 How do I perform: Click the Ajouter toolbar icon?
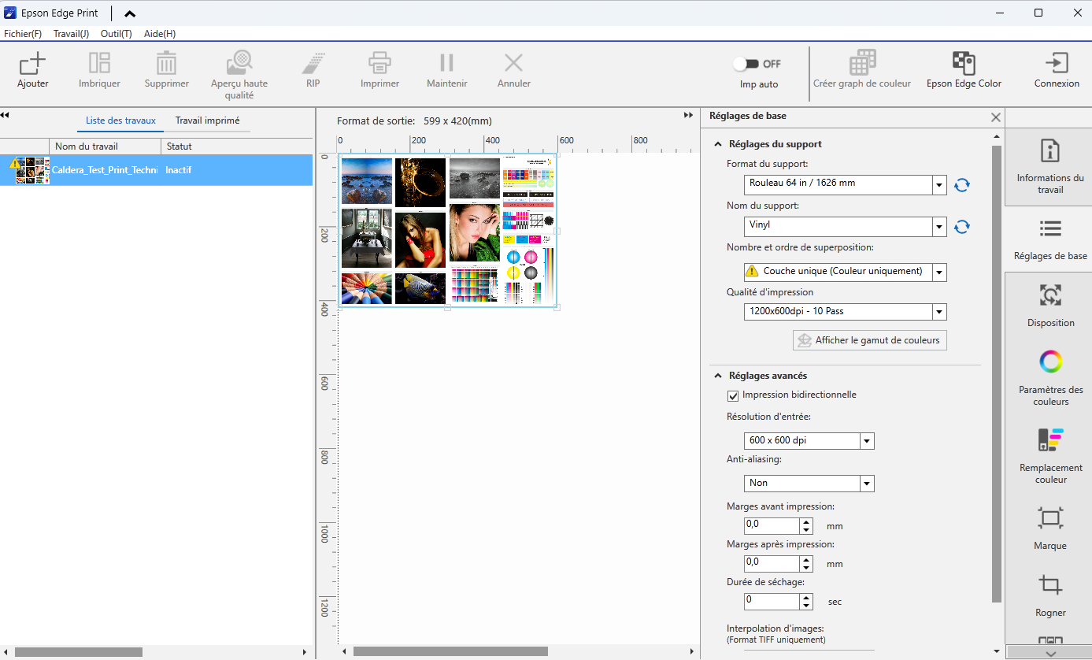[x=32, y=64]
